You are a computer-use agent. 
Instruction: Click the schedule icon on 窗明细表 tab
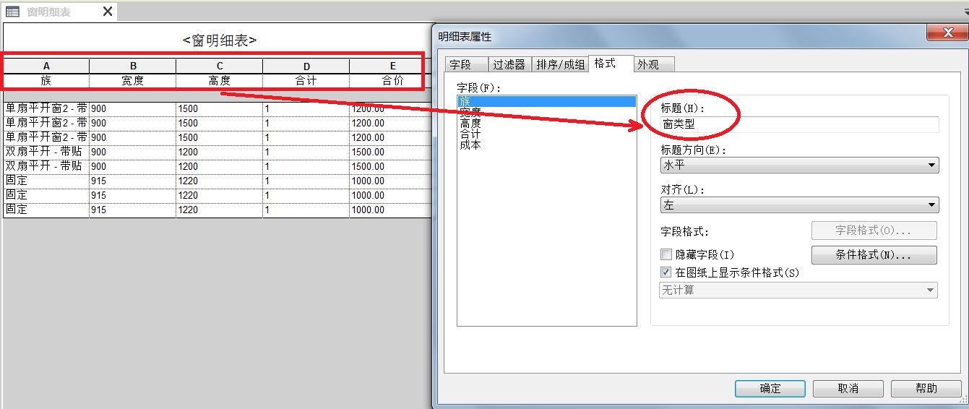pos(12,12)
